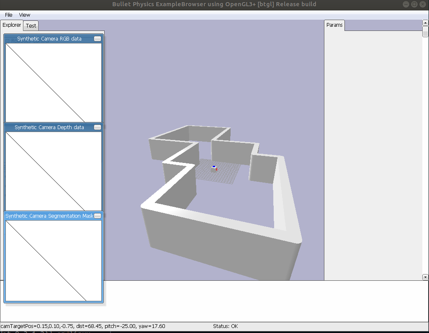Collapse the Synthetic Camera RGB data panel
The image size is (429, 333).
tap(97, 38)
